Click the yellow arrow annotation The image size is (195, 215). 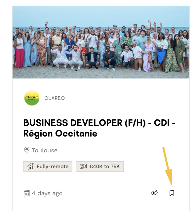[x=167, y=167]
